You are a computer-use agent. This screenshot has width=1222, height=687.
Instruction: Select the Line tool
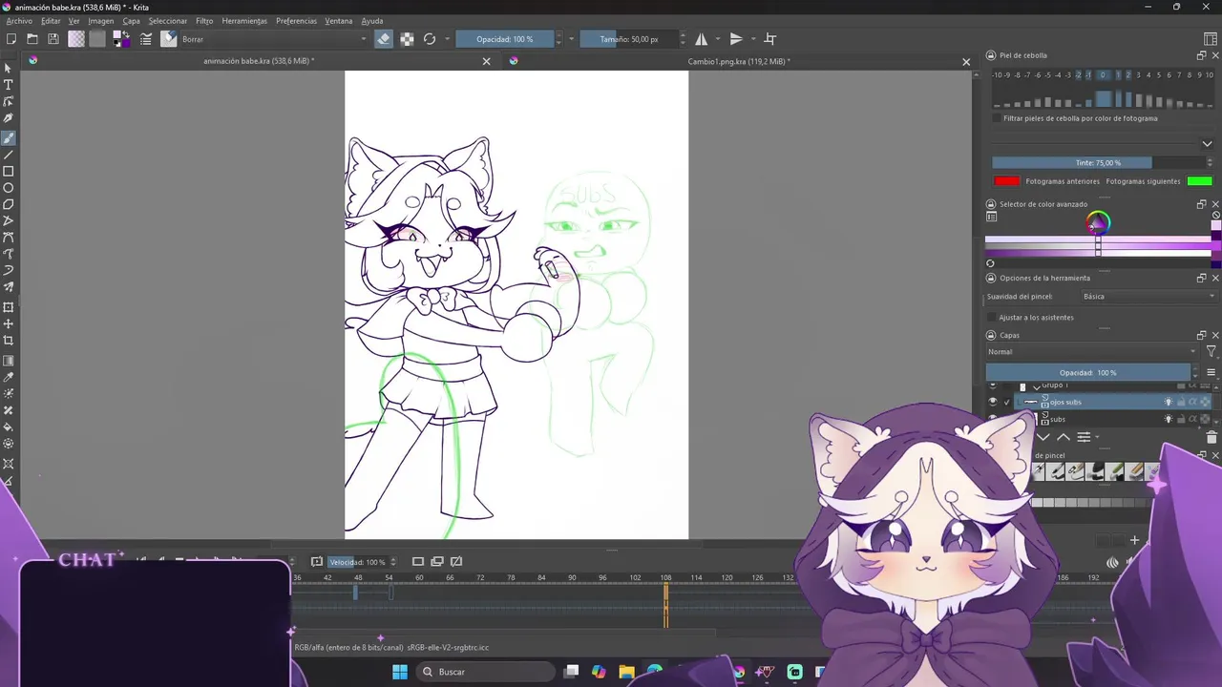9,155
